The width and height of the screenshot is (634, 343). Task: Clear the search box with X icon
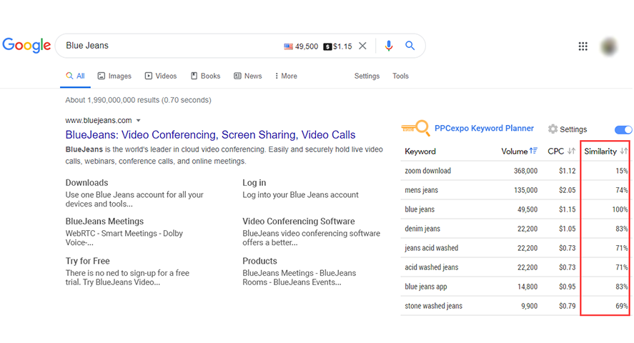362,46
